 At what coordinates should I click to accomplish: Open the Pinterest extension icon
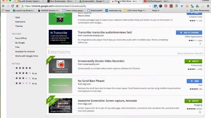(166, 6)
